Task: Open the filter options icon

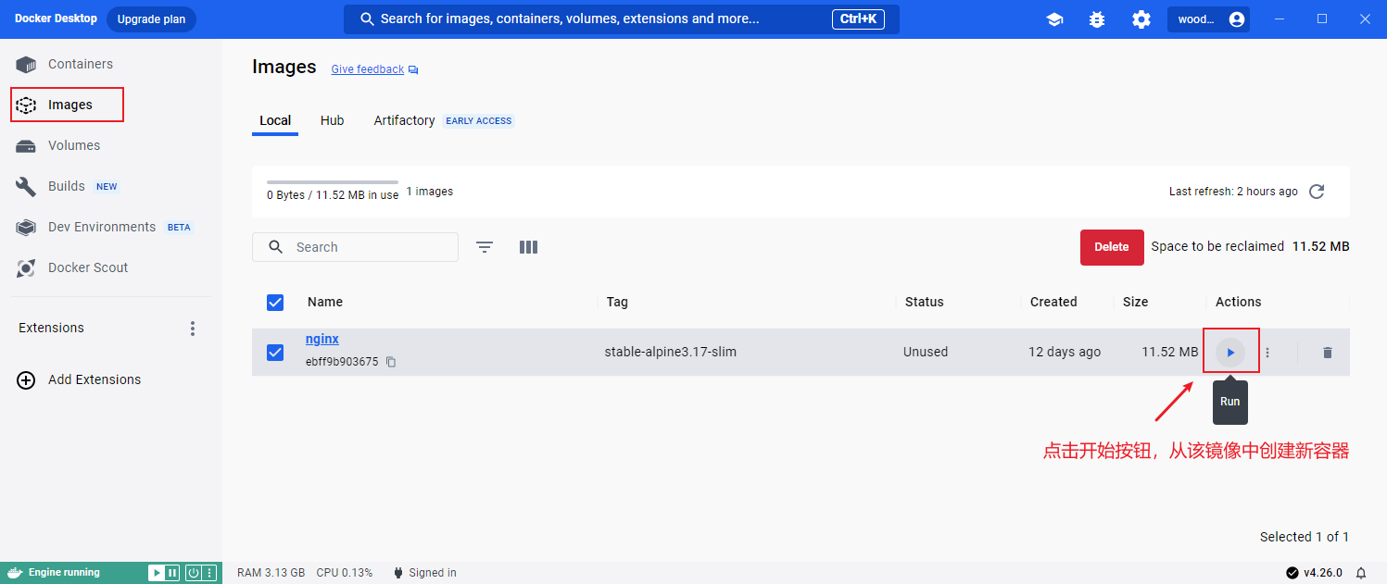Action: pyautogui.click(x=485, y=247)
